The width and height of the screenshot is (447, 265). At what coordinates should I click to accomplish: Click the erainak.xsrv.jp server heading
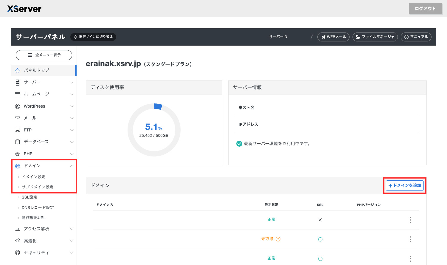pos(113,63)
